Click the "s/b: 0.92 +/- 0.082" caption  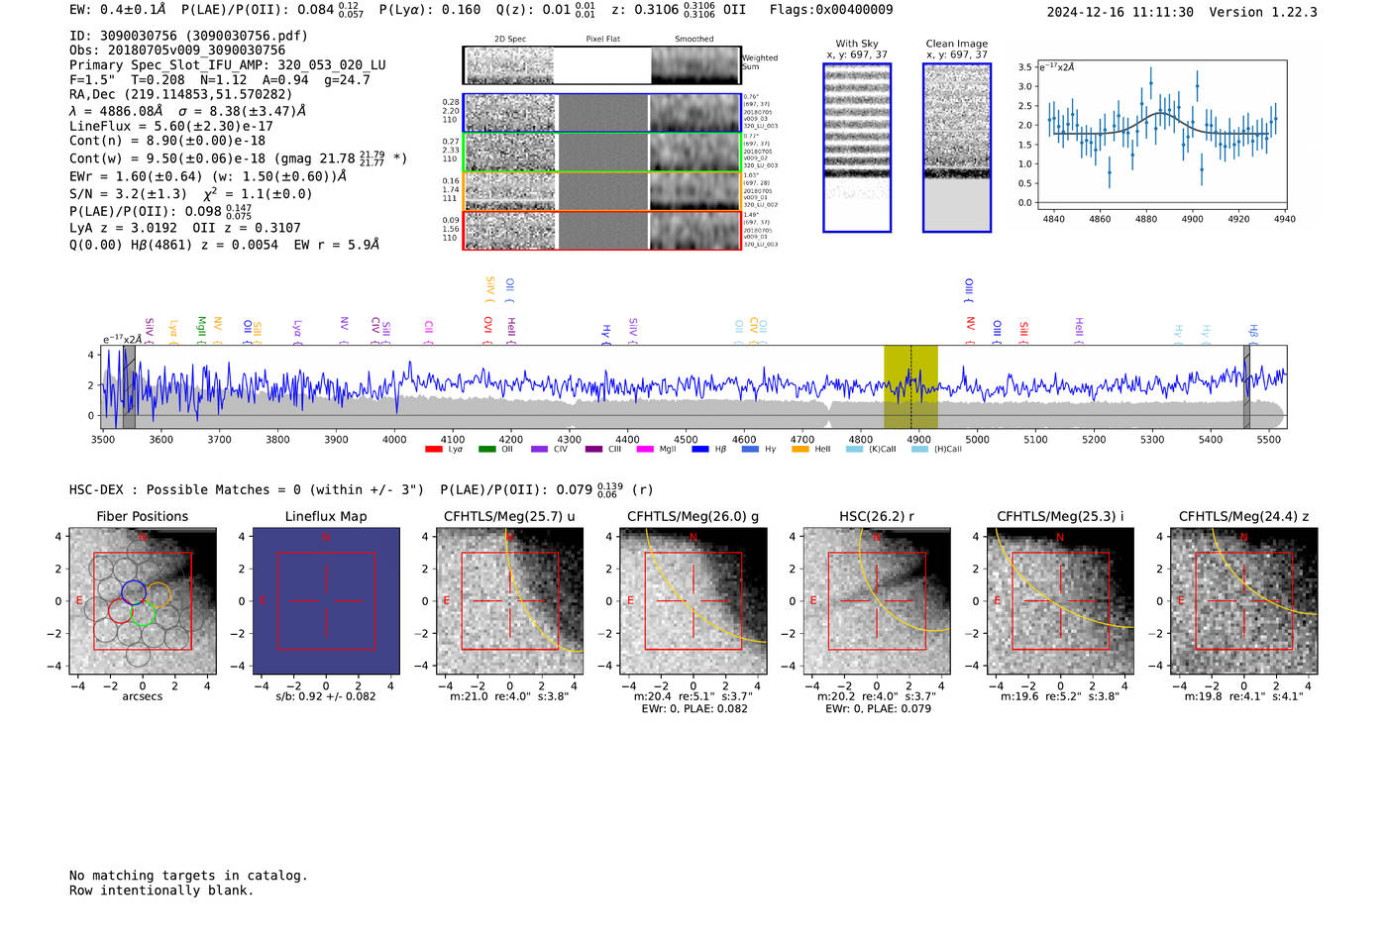click(x=326, y=696)
